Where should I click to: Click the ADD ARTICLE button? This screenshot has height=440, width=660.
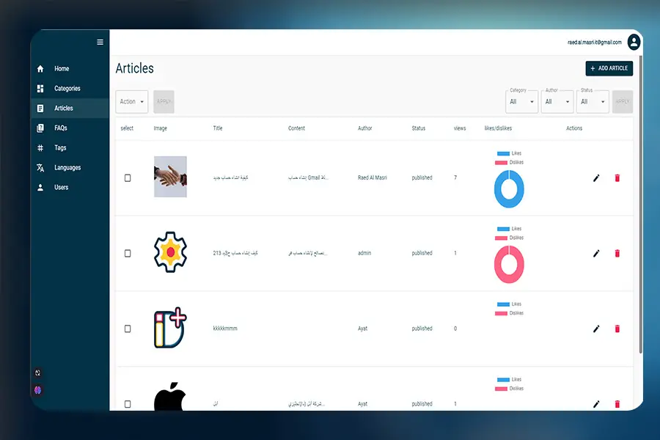(x=609, y=68)
